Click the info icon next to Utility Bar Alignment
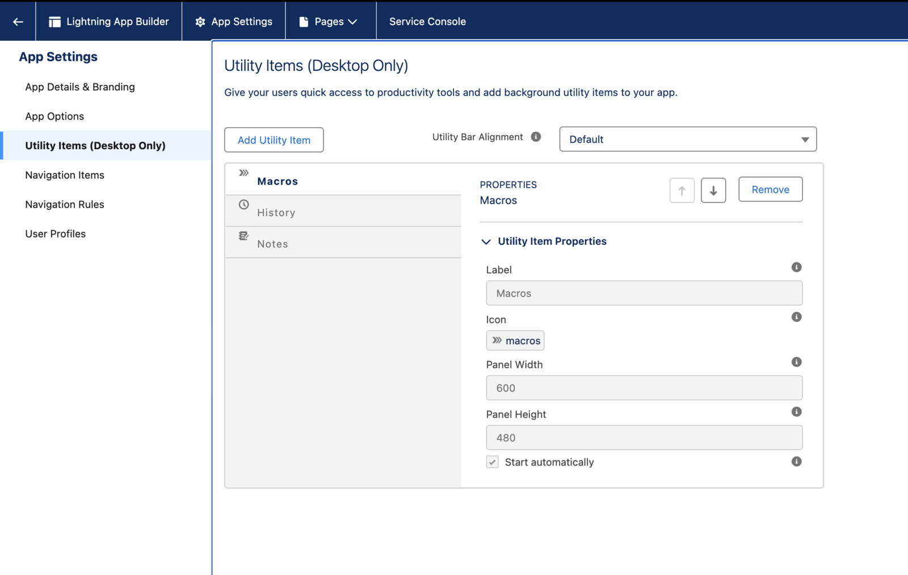908x575 pixels. (536, 137)
